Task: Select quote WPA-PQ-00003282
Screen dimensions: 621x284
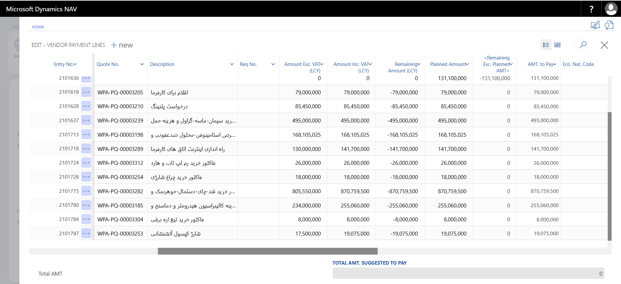Action: 120,191
